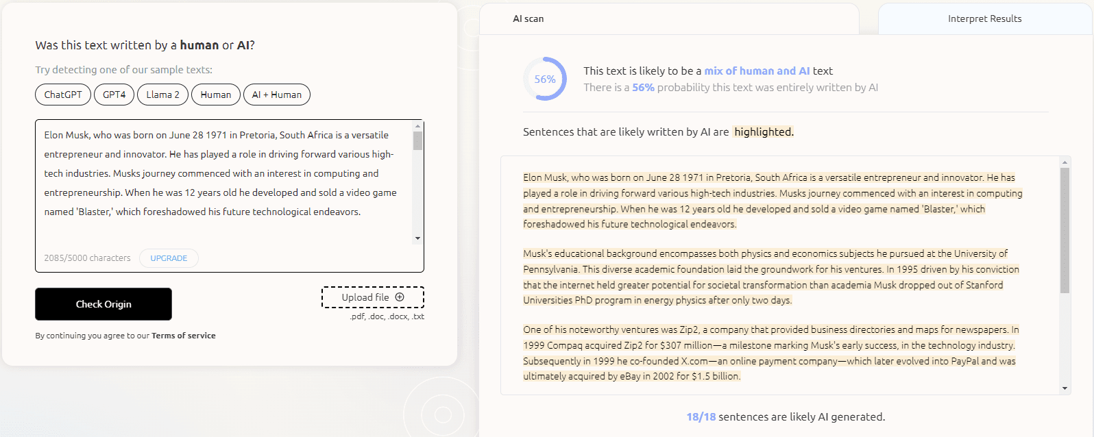Screen dimensions: 1094x437
Task: Pick the AI + Human sample
Action: click(276, 95)
